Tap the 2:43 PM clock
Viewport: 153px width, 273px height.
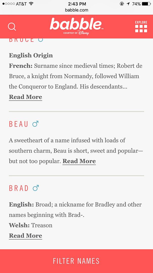coord(77,4)
